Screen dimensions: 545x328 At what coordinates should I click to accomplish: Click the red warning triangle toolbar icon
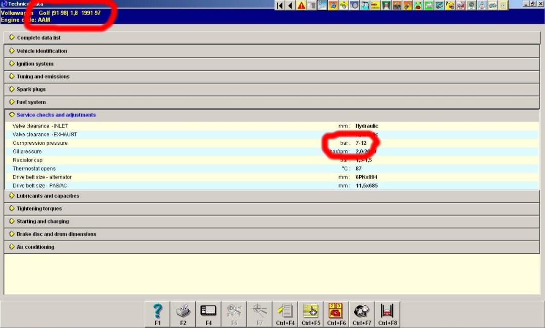pyautogui.click(x=301, y=6)
